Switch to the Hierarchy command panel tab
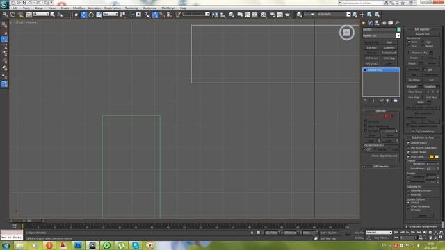This screenshot has width=445, height=250. click(x=377, y=23)
